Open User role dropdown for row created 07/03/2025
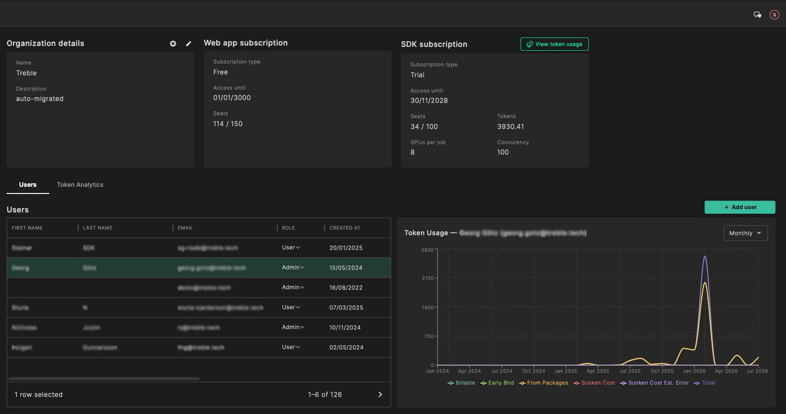This screenshot has width=786, height=414. click(291, 307)
